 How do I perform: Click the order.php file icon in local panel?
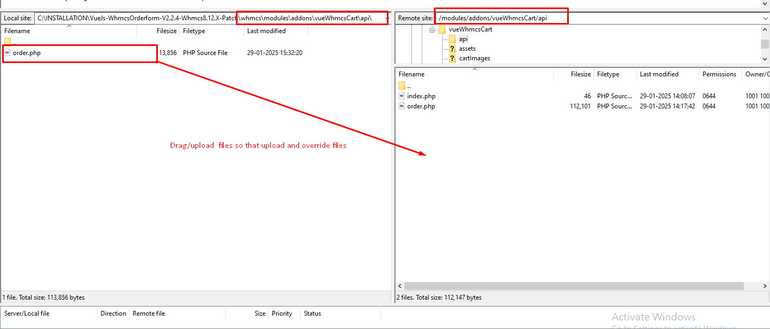[x=7, y=53]
